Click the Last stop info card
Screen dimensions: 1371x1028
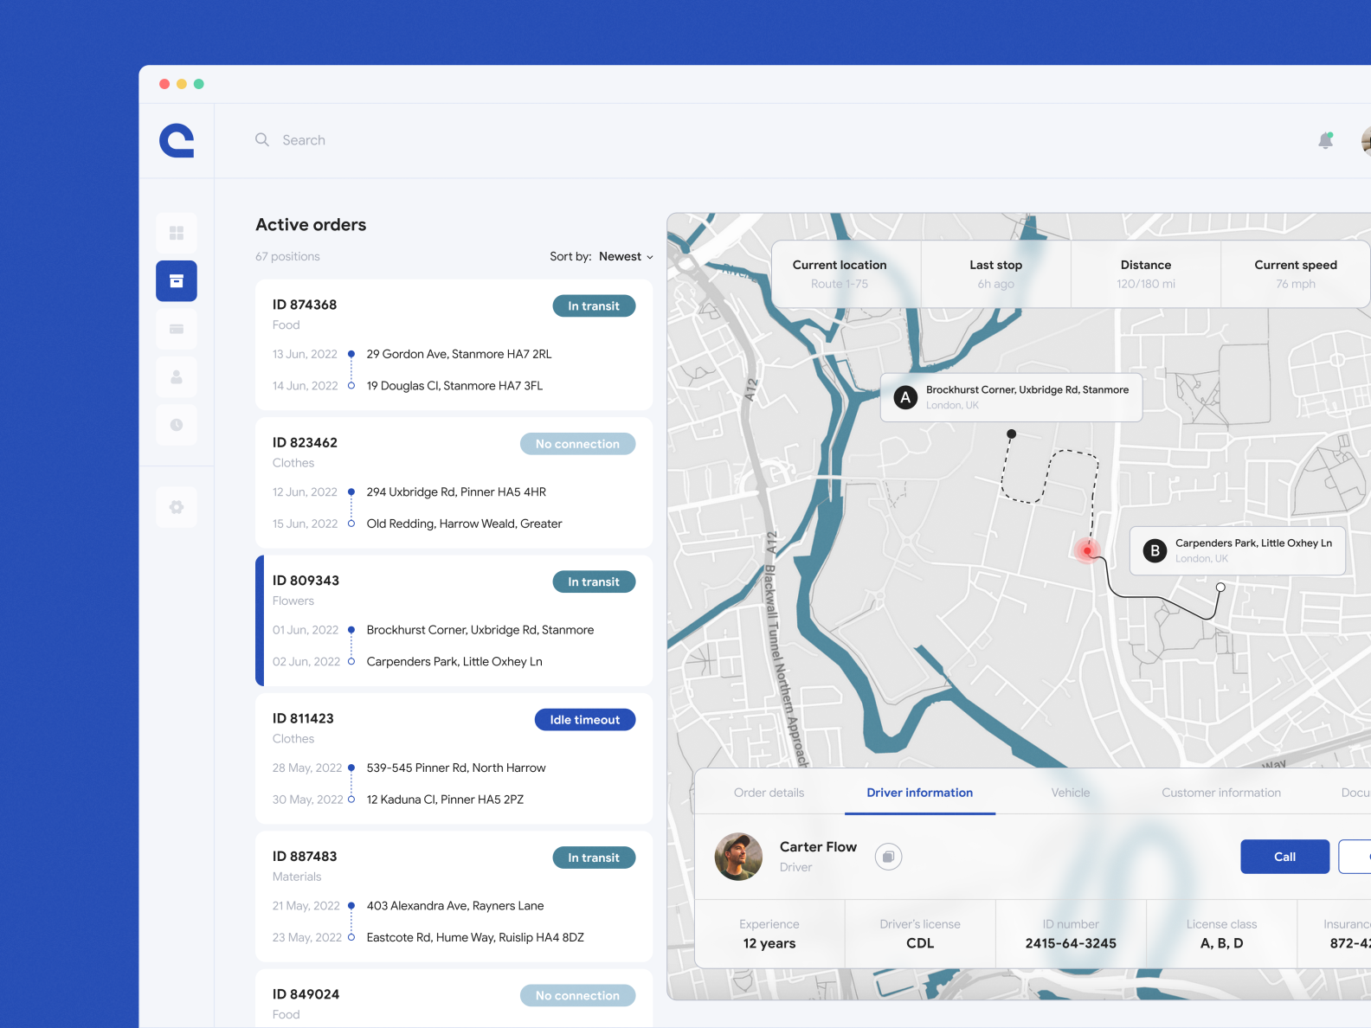coord(996,273)
